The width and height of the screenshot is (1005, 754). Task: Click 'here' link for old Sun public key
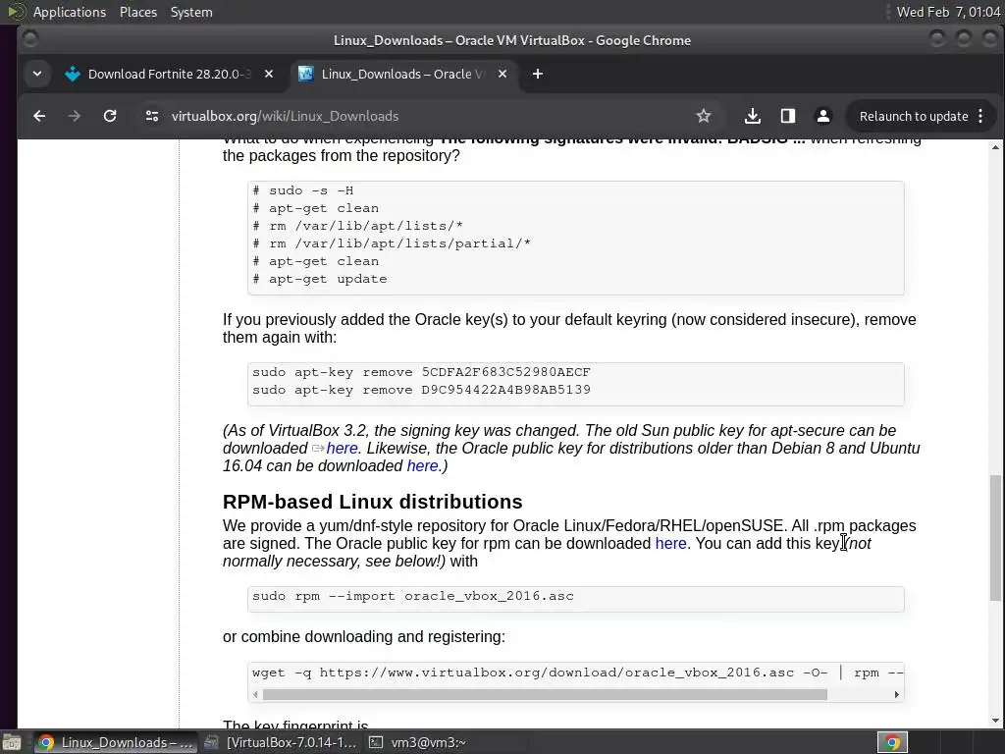342,448
